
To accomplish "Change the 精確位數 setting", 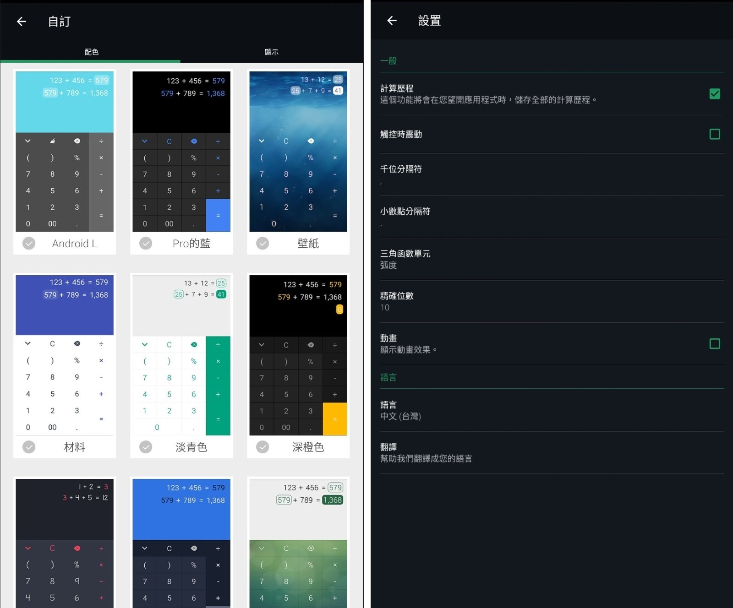I will pyautogui.click(x=552, y=302).
